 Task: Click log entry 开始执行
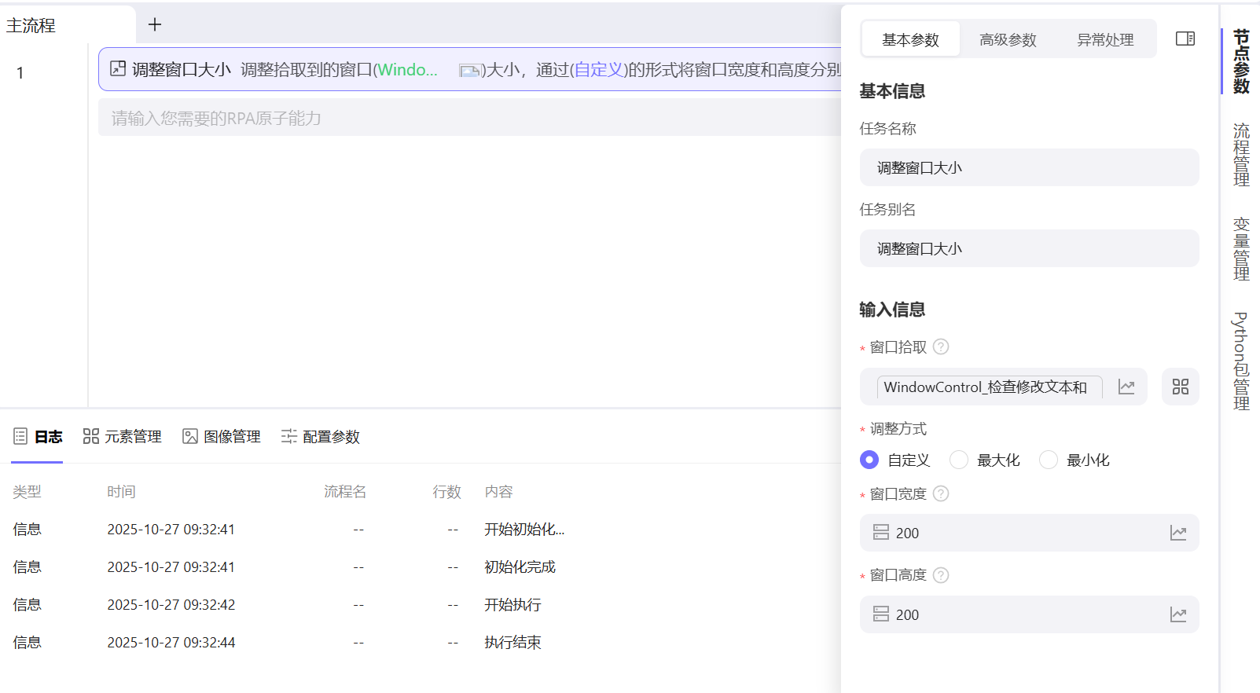coord(512,605)
